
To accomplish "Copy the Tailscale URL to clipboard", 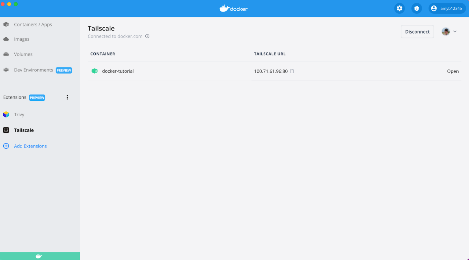I will click(x=292, y=71).
